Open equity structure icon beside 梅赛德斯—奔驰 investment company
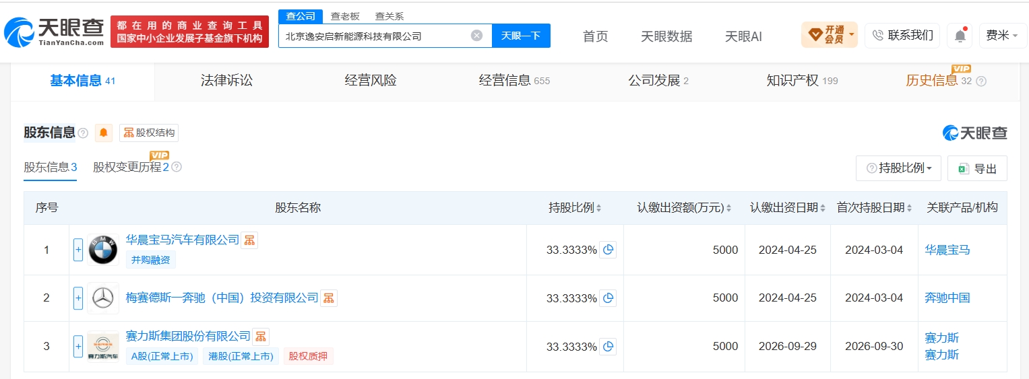 click(x=328, y=298)
